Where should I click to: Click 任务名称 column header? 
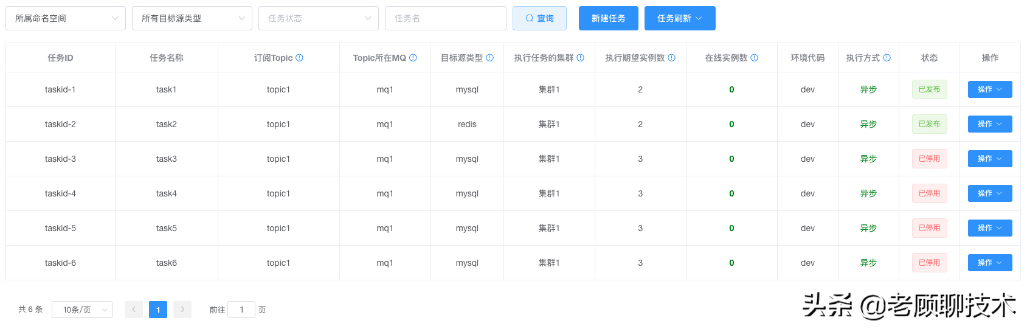166,58
